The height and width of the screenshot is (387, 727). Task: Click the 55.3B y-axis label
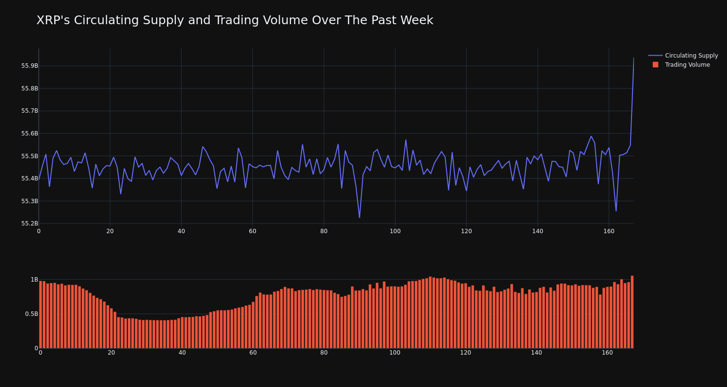30,201
